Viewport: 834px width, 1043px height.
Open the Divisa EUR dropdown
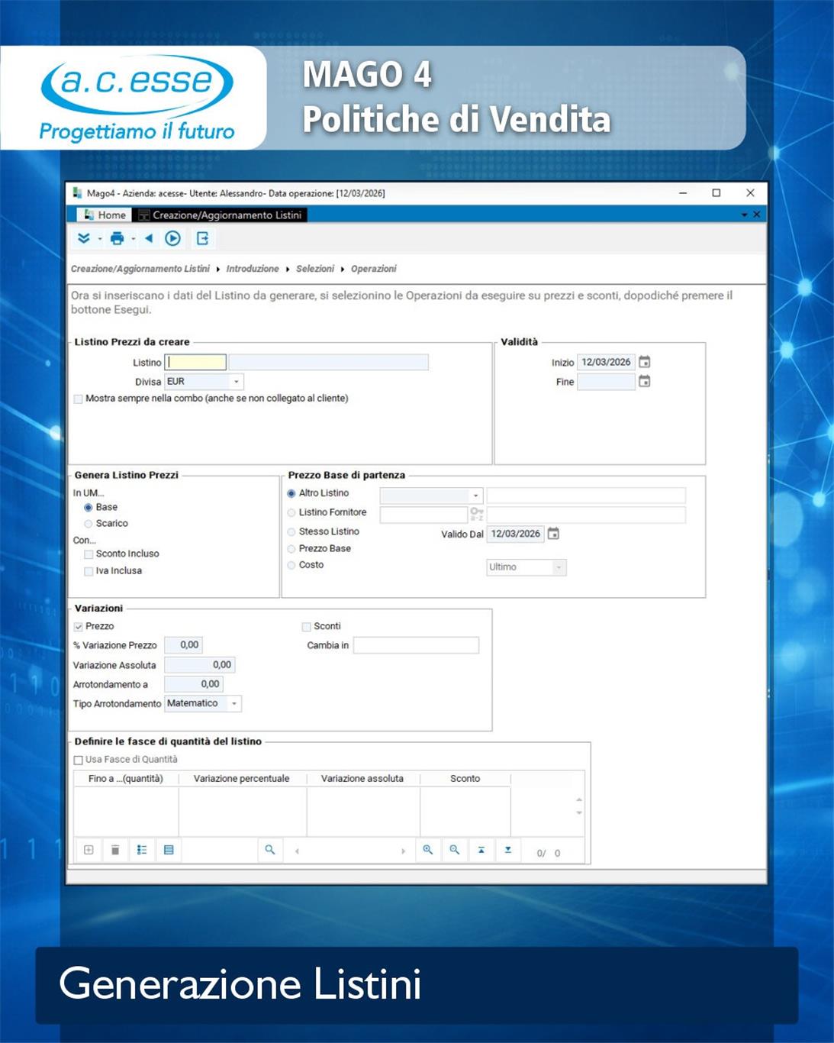coord(236,382)
